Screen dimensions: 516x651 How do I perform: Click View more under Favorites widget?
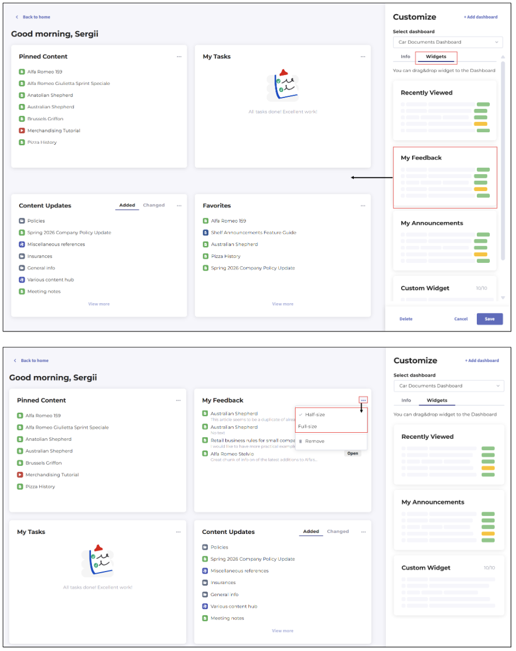tap(282, 304)
